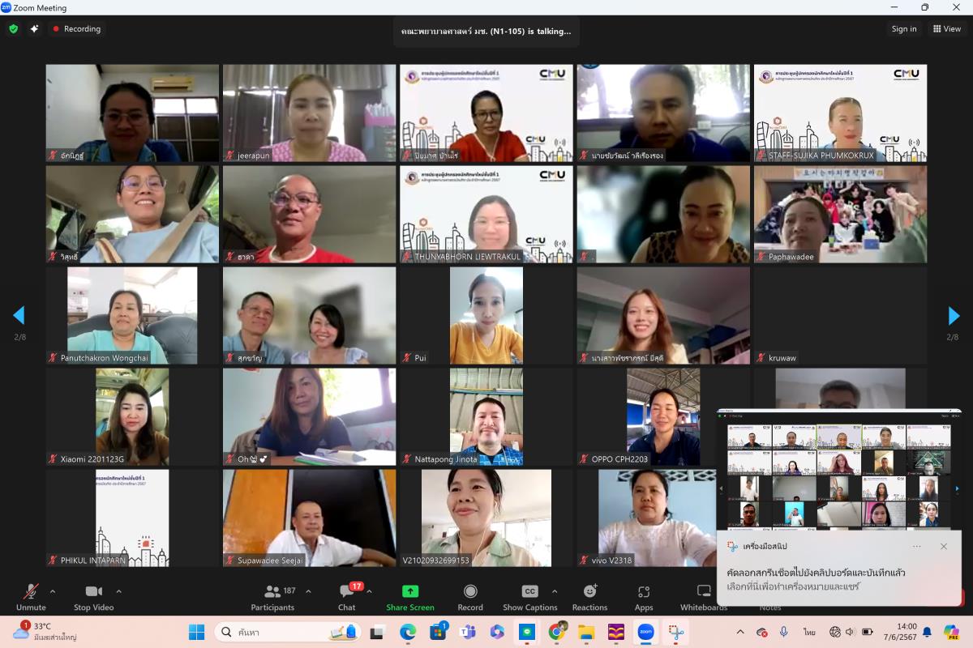Screen dimensions: 973x648
Task: Open the clock and calendar at 14:00
Action: (x=902, y=632)
